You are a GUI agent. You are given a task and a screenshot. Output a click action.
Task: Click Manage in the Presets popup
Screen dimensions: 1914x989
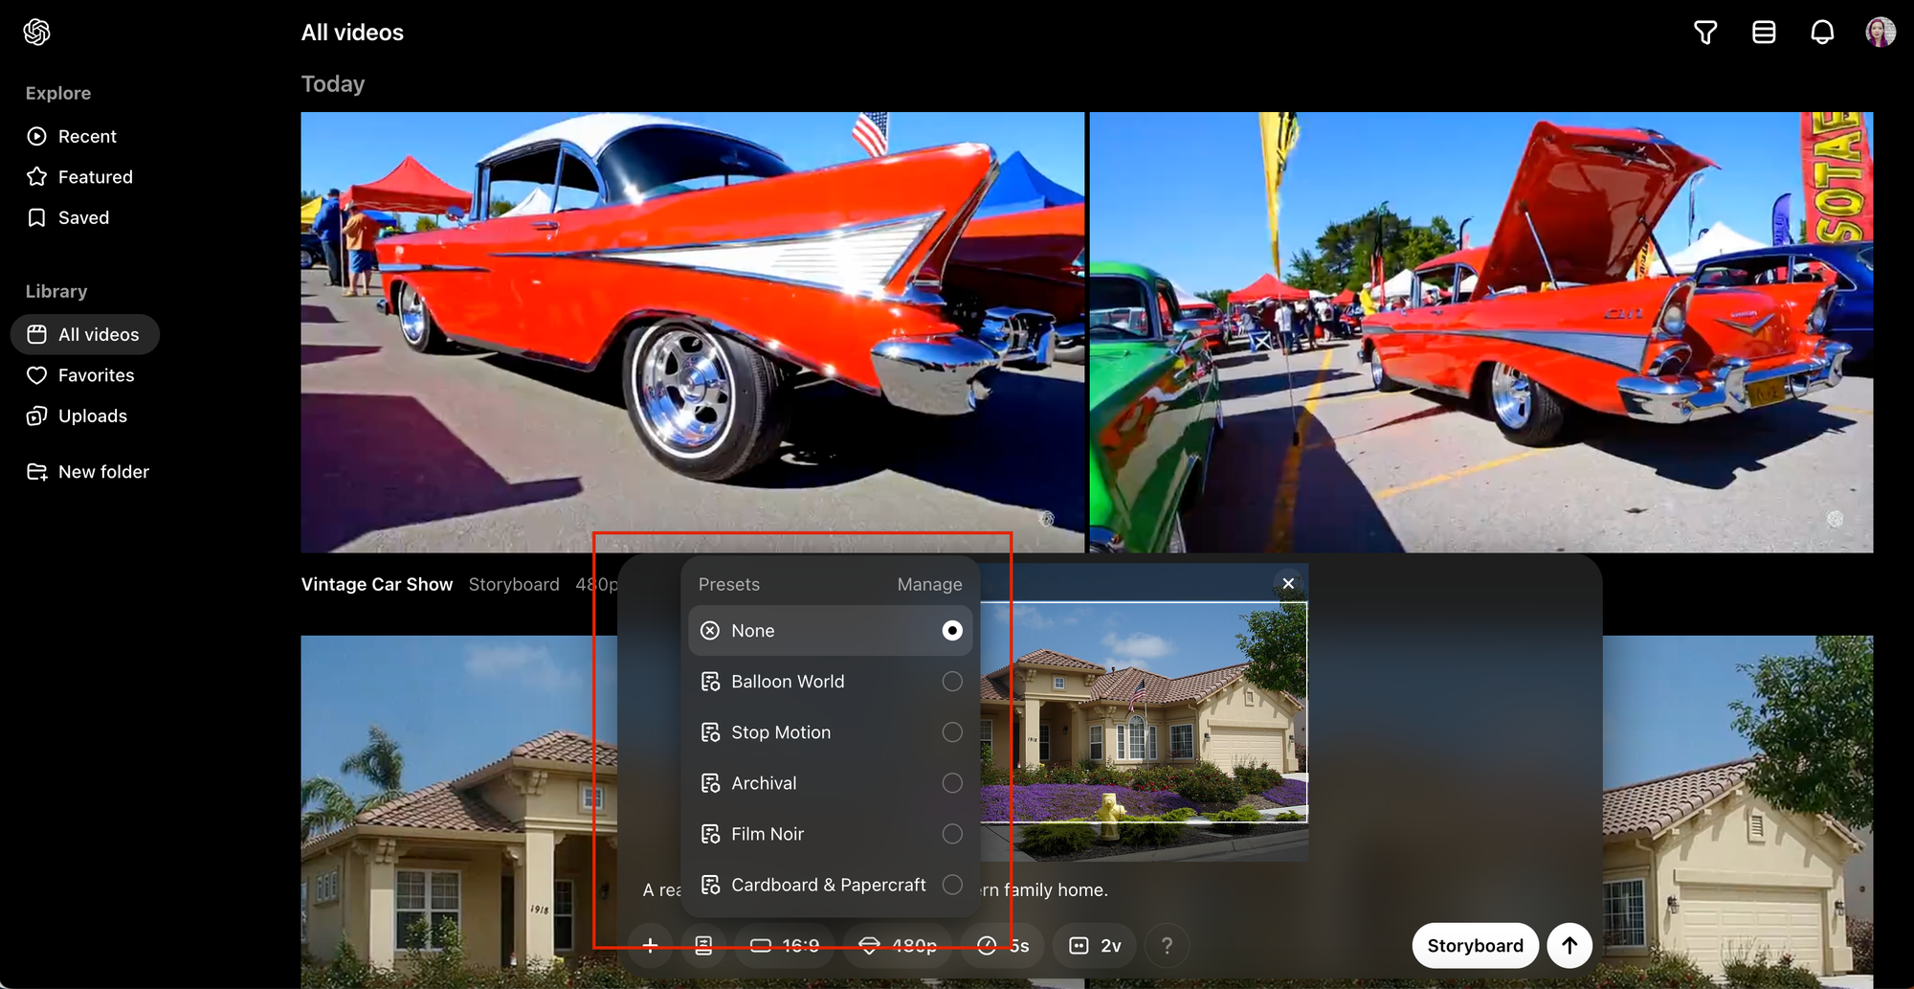point(929,584)
